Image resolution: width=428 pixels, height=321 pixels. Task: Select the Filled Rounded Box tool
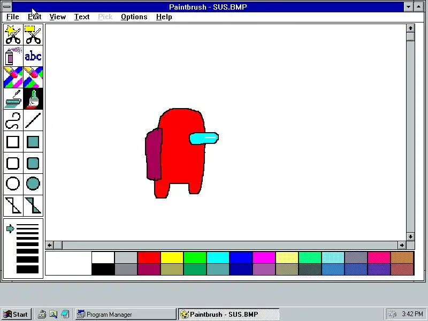point(33,163)
